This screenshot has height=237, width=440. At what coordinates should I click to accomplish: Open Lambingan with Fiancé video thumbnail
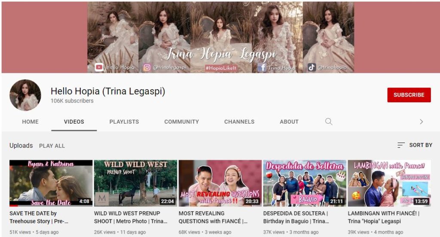(x=389, y=183)
